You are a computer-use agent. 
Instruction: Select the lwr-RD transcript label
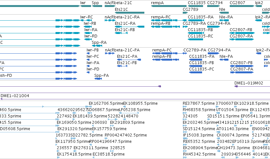[91, 36]
